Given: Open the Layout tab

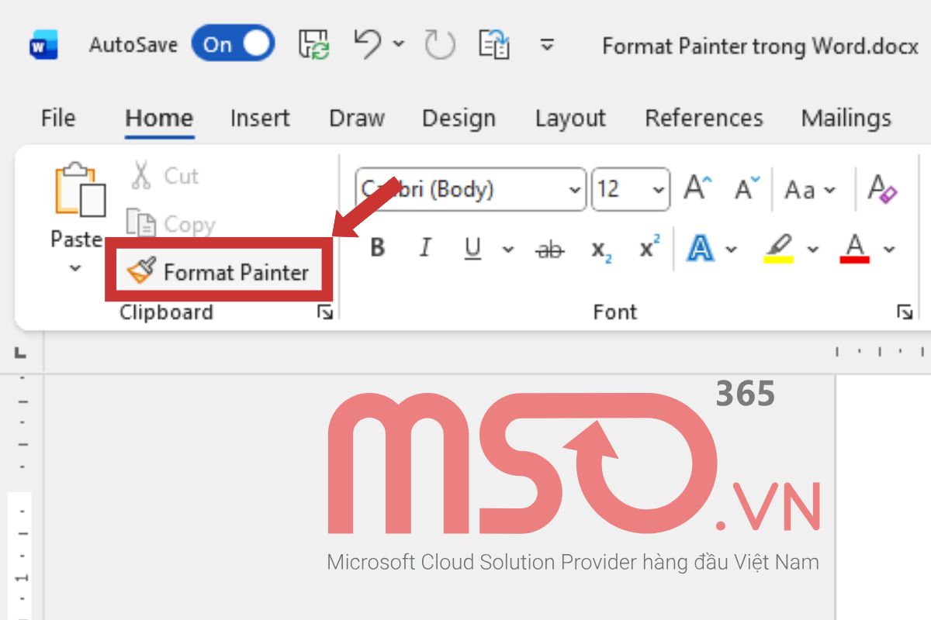Looking at the screenshot, I should [x=570, y=118].
